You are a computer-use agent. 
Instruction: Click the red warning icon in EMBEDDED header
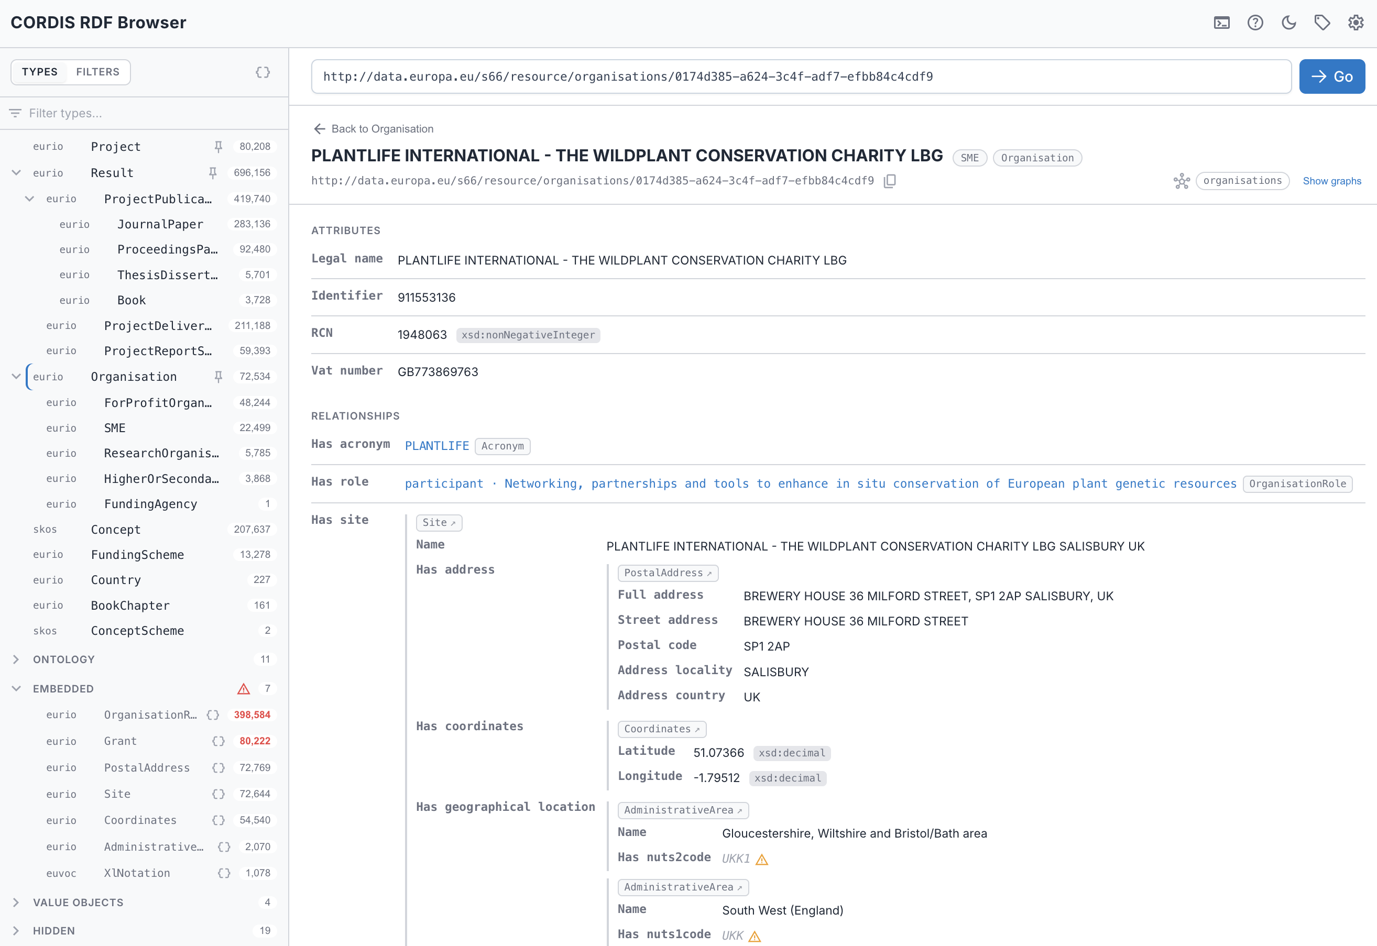[244, 689]
